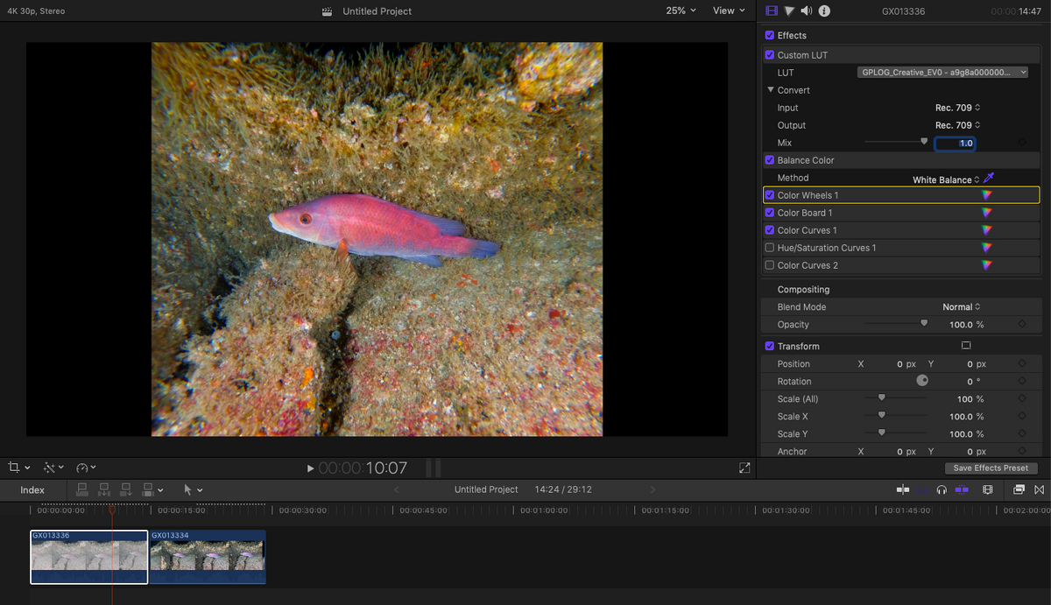Open Color Curves 1 color controls
Viewport: 1051px width, 605px height.
(987, 230)
